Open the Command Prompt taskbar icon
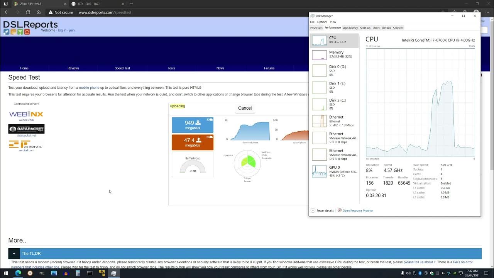494x278 pixels. (x=90, y=273)
